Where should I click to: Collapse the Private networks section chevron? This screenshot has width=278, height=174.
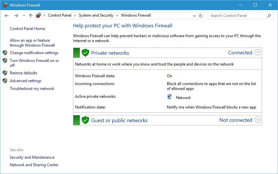[257, 52]
